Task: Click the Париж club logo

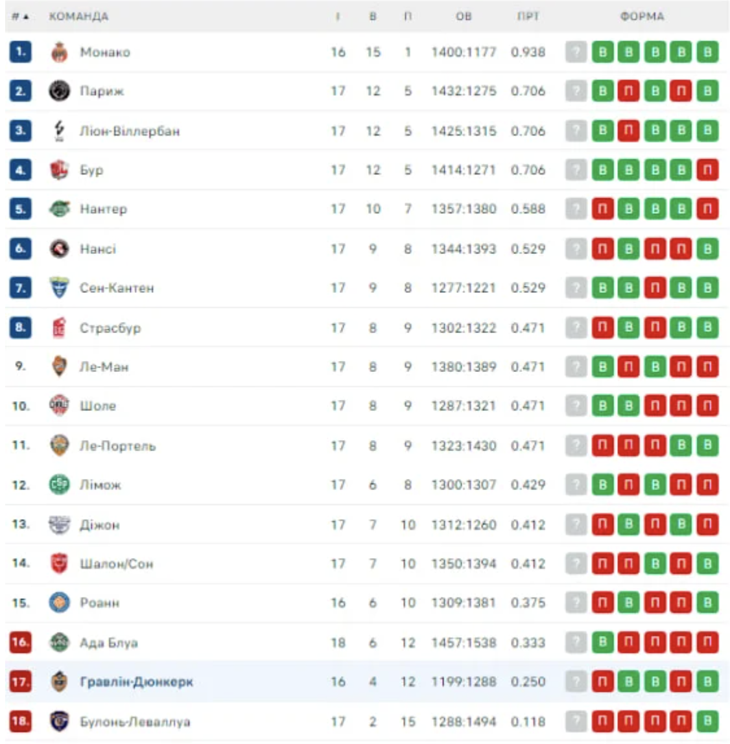Action: (x=59, y=91)
